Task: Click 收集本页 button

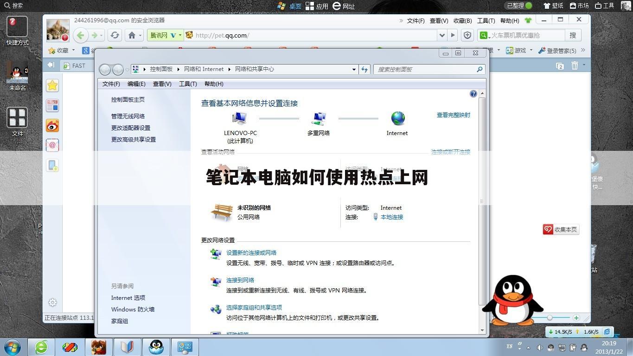Action: click(x=561, y=229)
